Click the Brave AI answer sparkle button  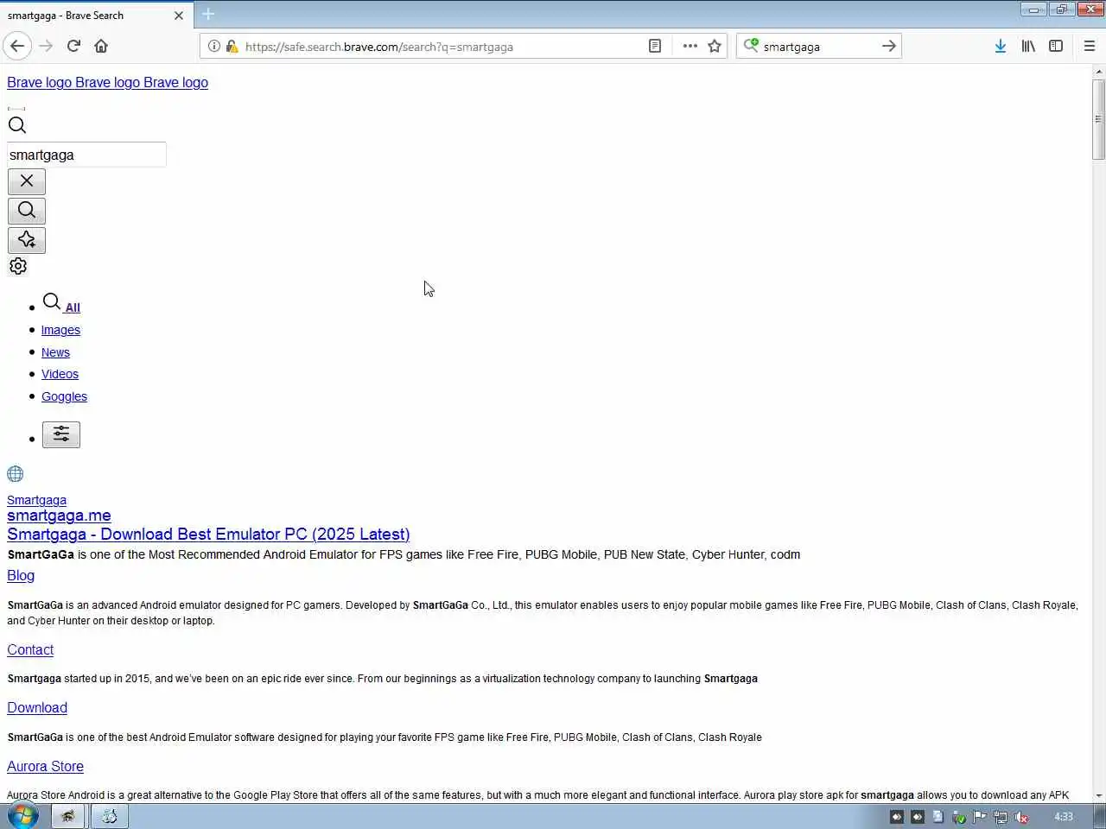pos(27,240)
